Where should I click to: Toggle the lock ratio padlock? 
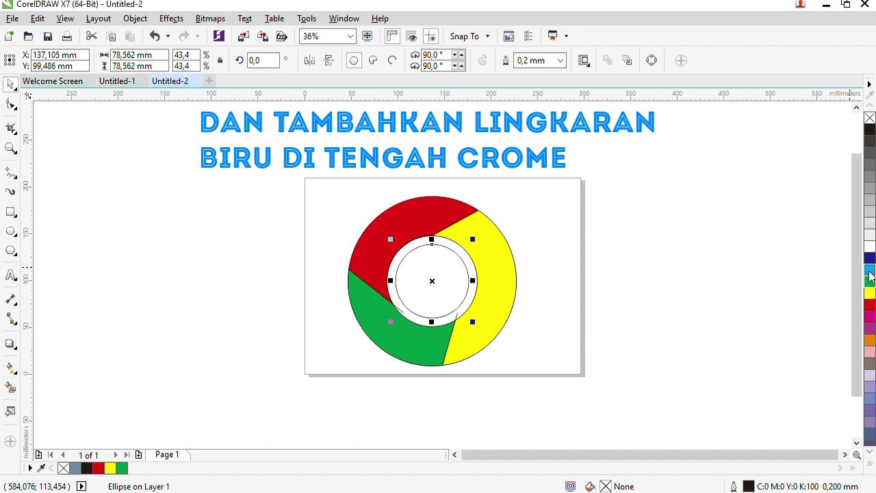pyautogui.click(x=220, y=60)
